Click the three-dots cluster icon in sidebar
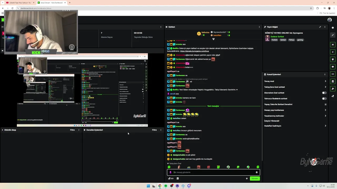337x189 pixels. point(333,96)
